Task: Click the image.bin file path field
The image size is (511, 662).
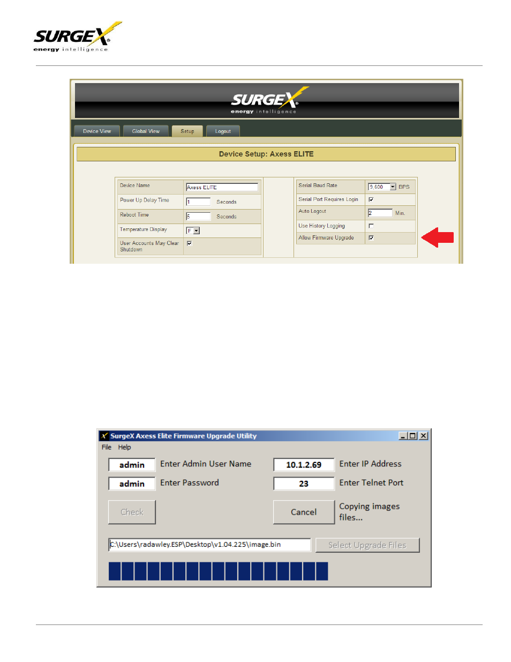Action: [x=209, y=545]
